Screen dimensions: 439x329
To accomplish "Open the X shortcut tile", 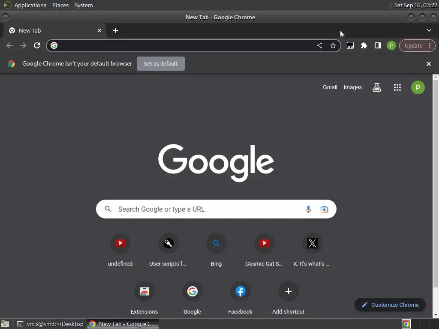I will (x=312, y=250).
